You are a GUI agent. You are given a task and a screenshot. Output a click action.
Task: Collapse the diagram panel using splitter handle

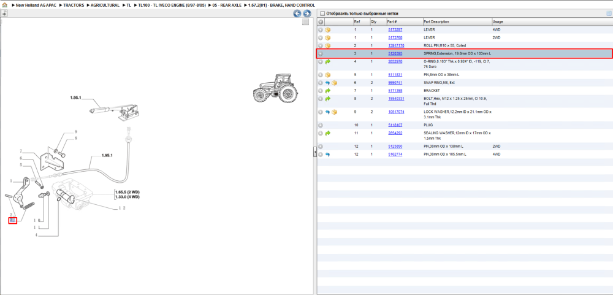(314, 152)
